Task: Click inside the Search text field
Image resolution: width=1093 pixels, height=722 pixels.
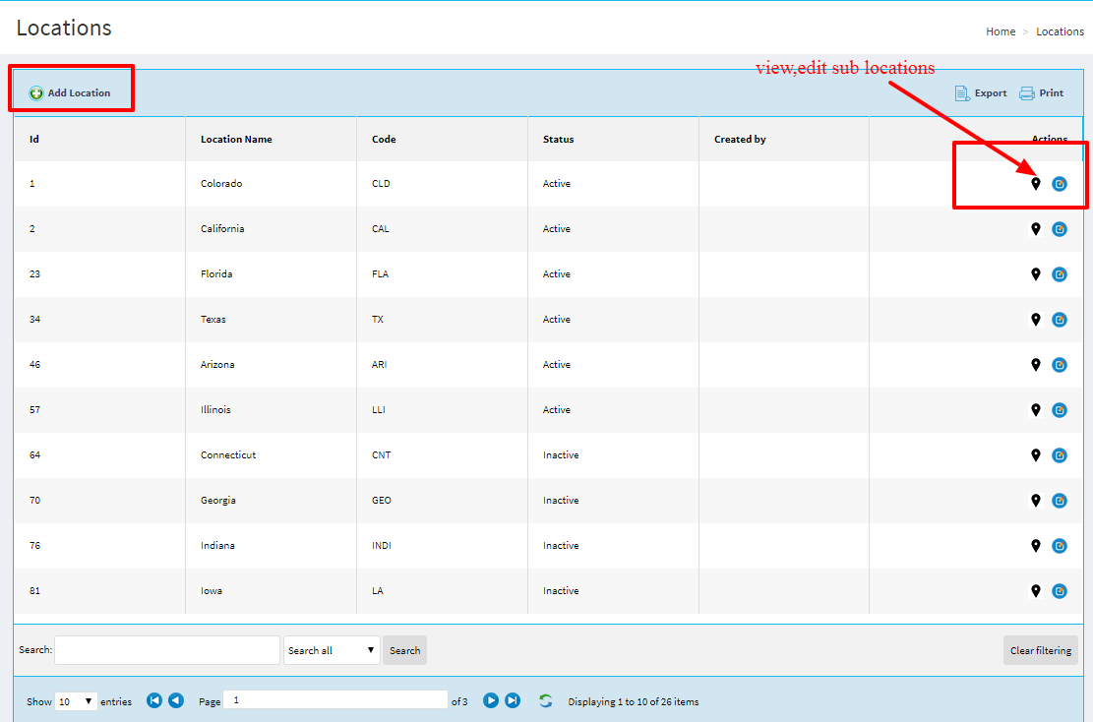Action: coord(167,650)
